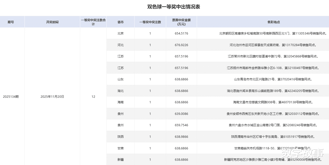329x165 pixels.
Task: Click the prize amount 676.9226
Action: point(181,45)
